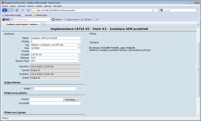Click the Změnil read-only field
This screenshot has height=121, width=201.
pos(56,78)
